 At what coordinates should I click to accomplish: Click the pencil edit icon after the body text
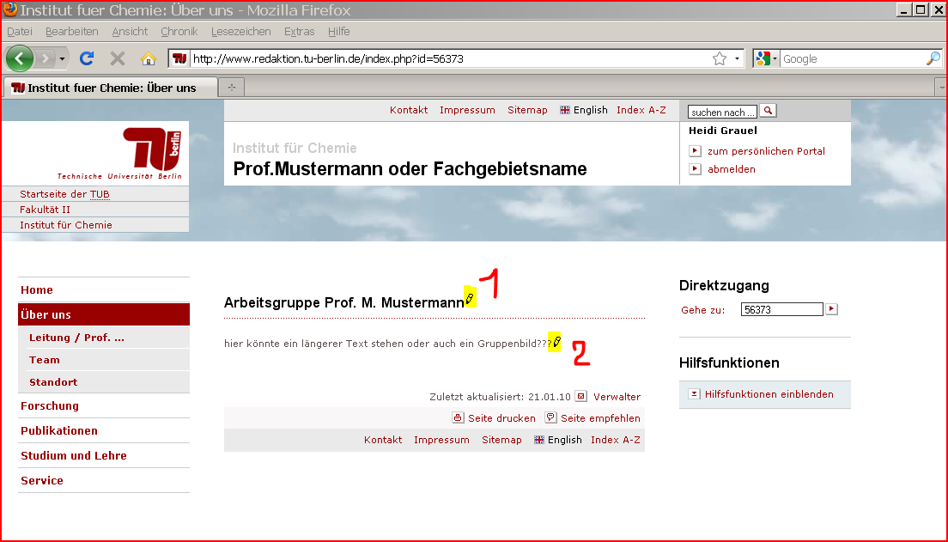coord(556,342)
